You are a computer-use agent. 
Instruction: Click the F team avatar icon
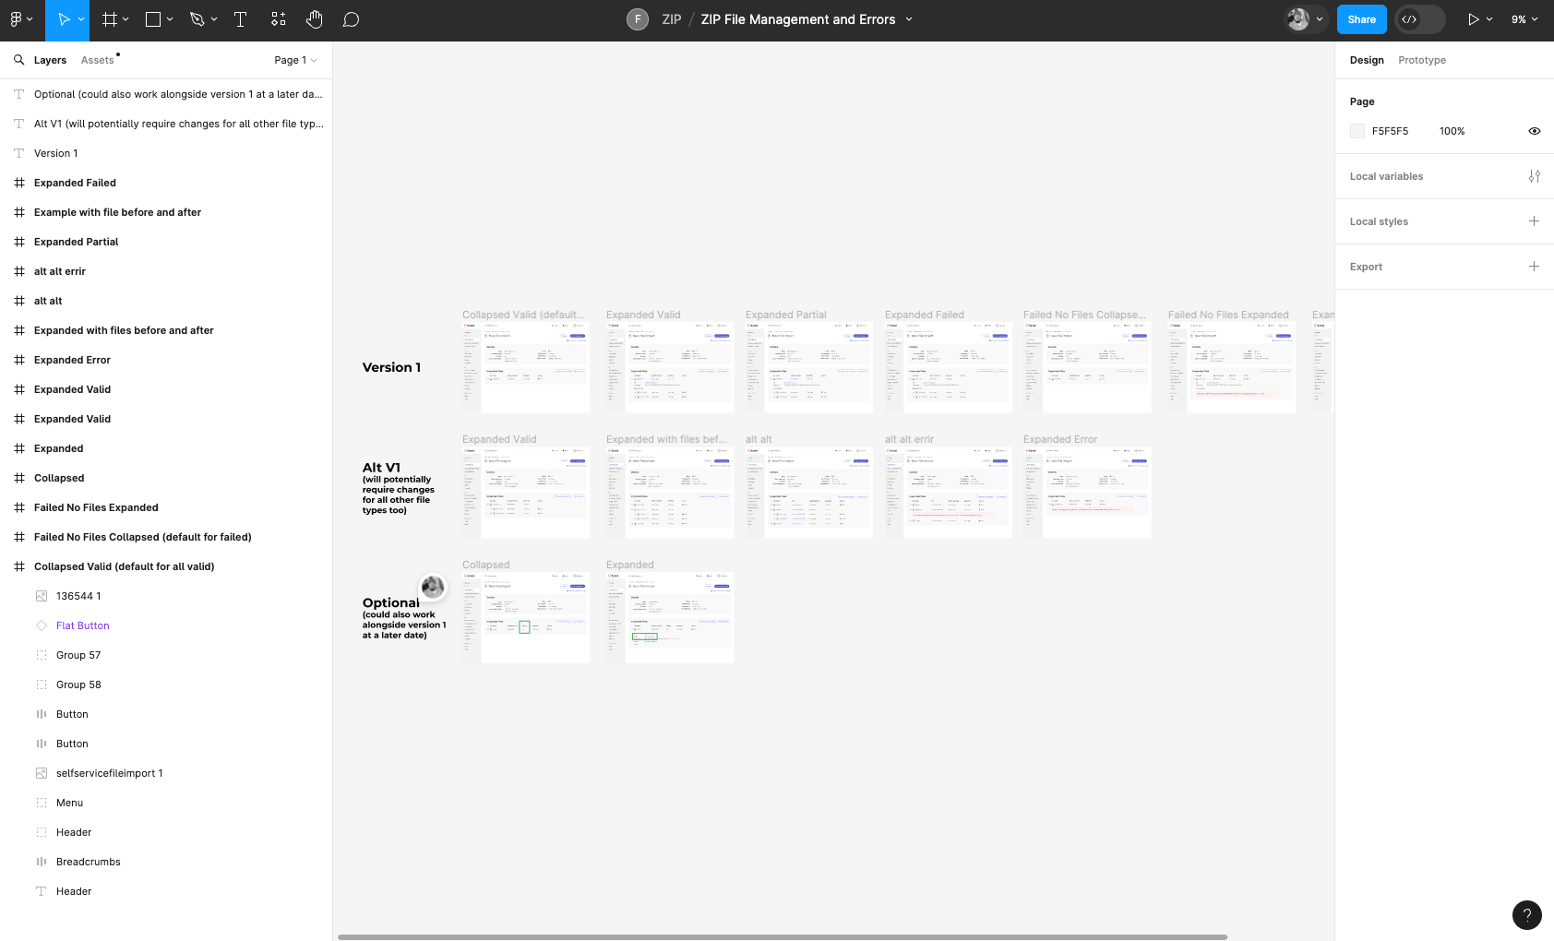638,19
